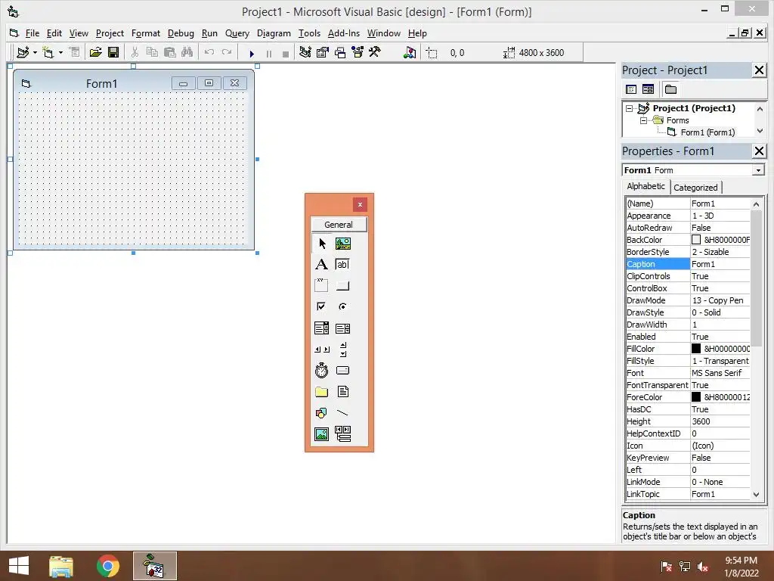
Task: Click View Object in Project panel
Action: 648,89
